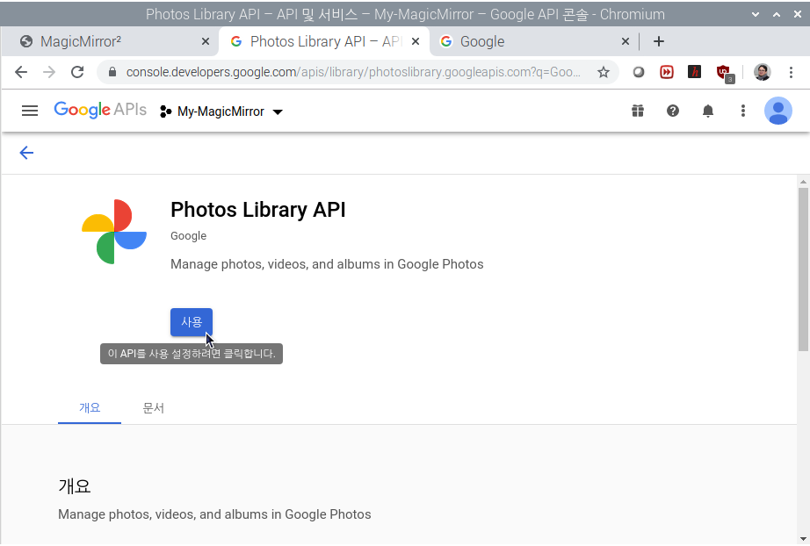The height and width of the screenshot is (546, 810).
Task: Click the Google publisher label
Action: [189, 236]
